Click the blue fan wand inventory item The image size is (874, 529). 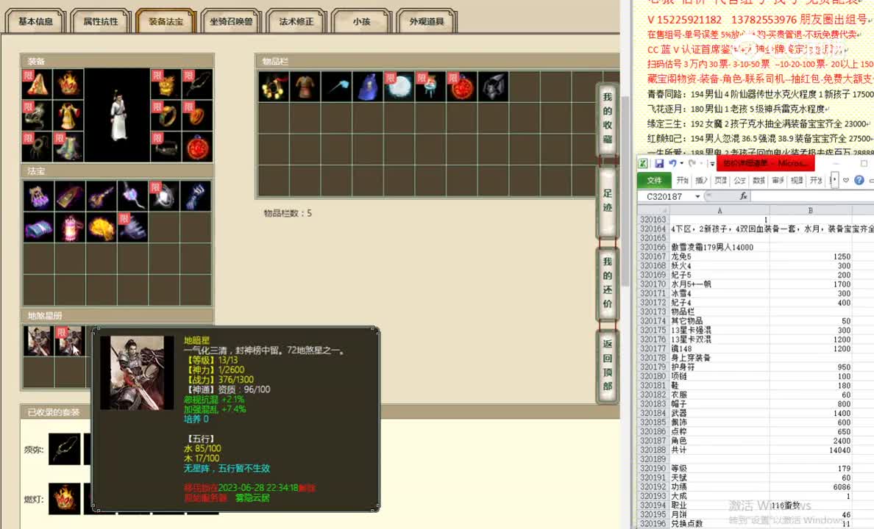(x=337, y=86)
